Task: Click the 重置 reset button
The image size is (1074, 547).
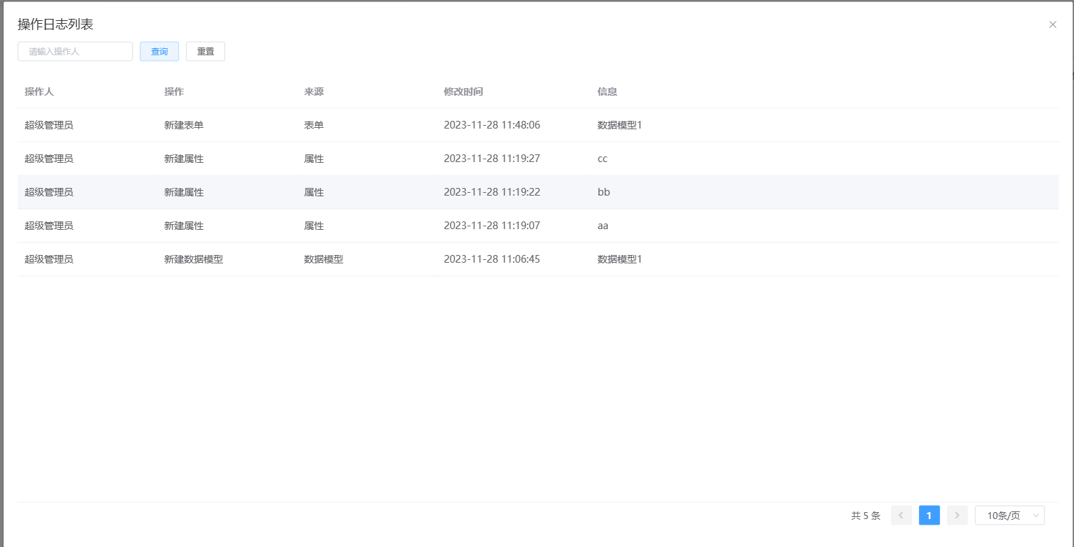Action: [x=205, y=52]
